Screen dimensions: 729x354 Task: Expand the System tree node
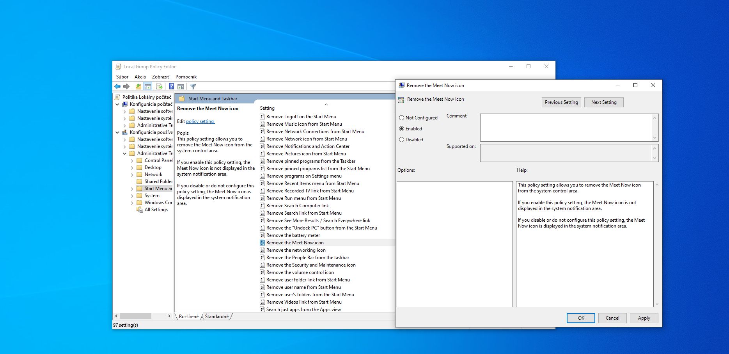(x=132, y=196)
